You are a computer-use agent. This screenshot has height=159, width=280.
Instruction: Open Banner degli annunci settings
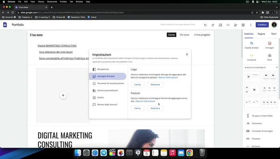tap(108, 105)
